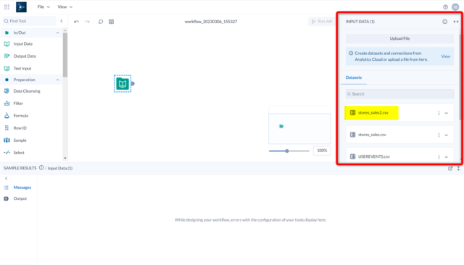Collapse the In/Out tool category
The height and width of the screenshot is (265, 464).
(x=57, y=33)
